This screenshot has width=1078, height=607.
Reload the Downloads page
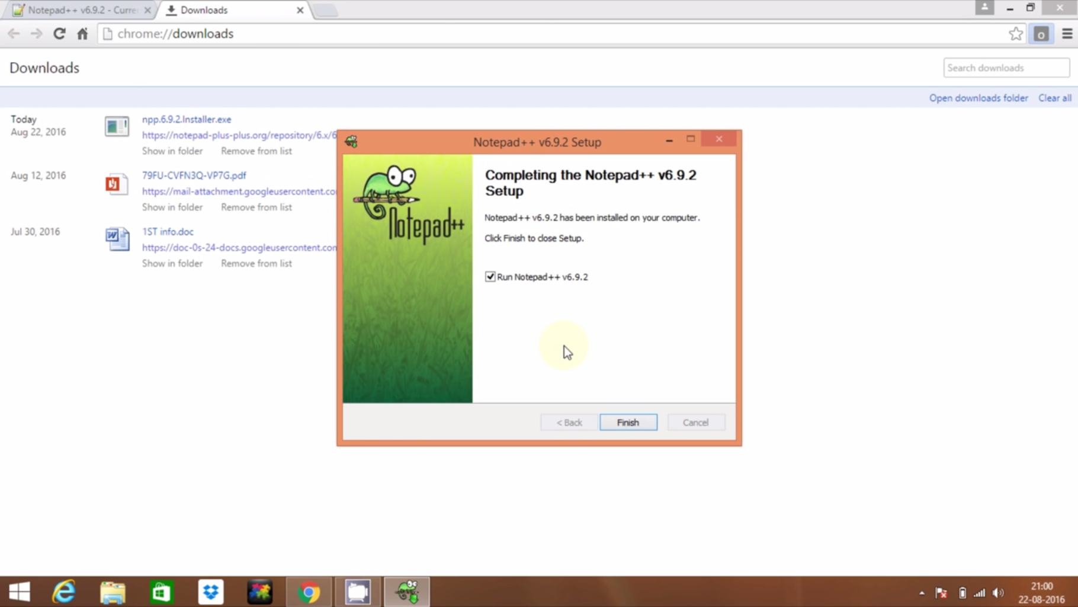pyautogui.click(x=59, y=34)
